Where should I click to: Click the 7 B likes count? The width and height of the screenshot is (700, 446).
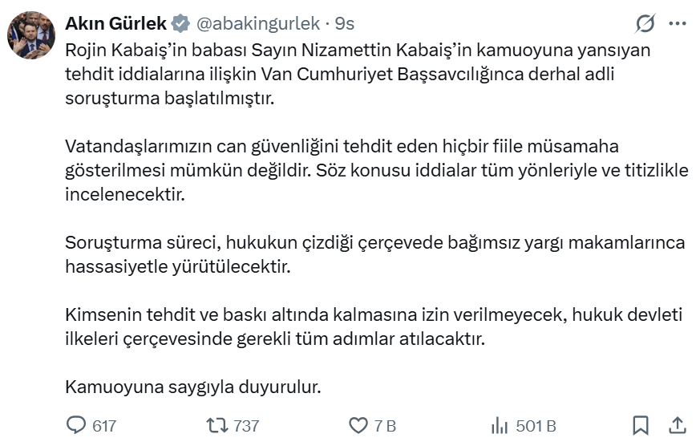tap(385, 426)
